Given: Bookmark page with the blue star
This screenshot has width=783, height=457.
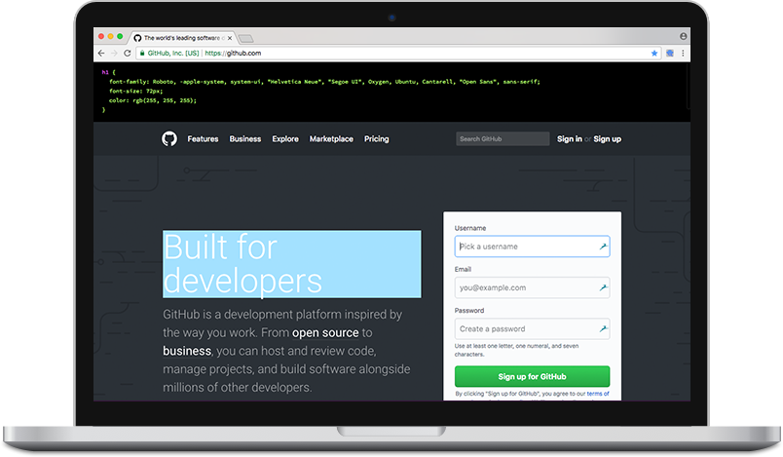Looking at the screenshot, I should click(x=654, y=53).
